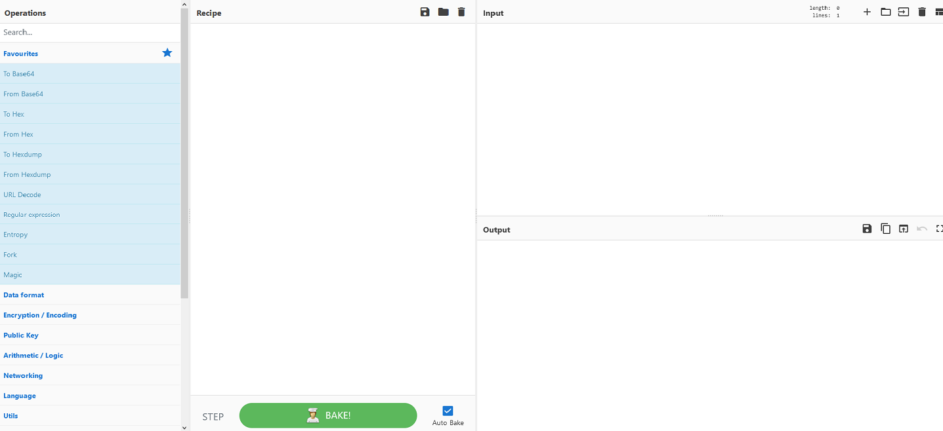Reset pane layout icon in Input header

939,12
